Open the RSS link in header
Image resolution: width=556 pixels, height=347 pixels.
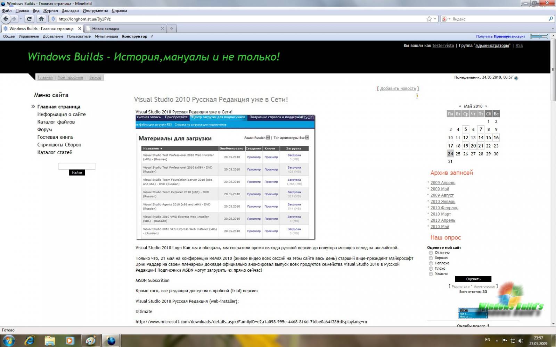tap(519, 46)
